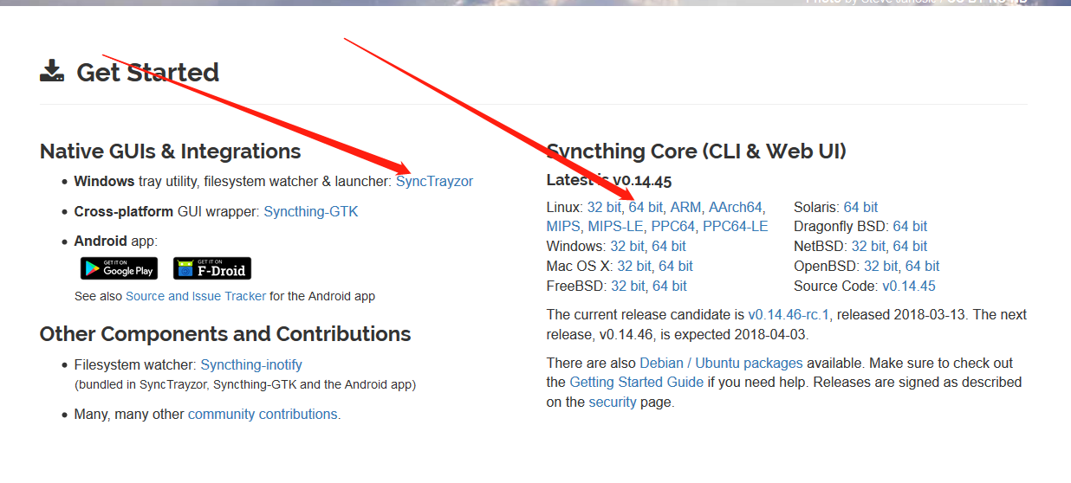This screenshot has height=483, width=1071.
Task: Download NetBSD 64 bit build
Action: [x=910, y=247]
